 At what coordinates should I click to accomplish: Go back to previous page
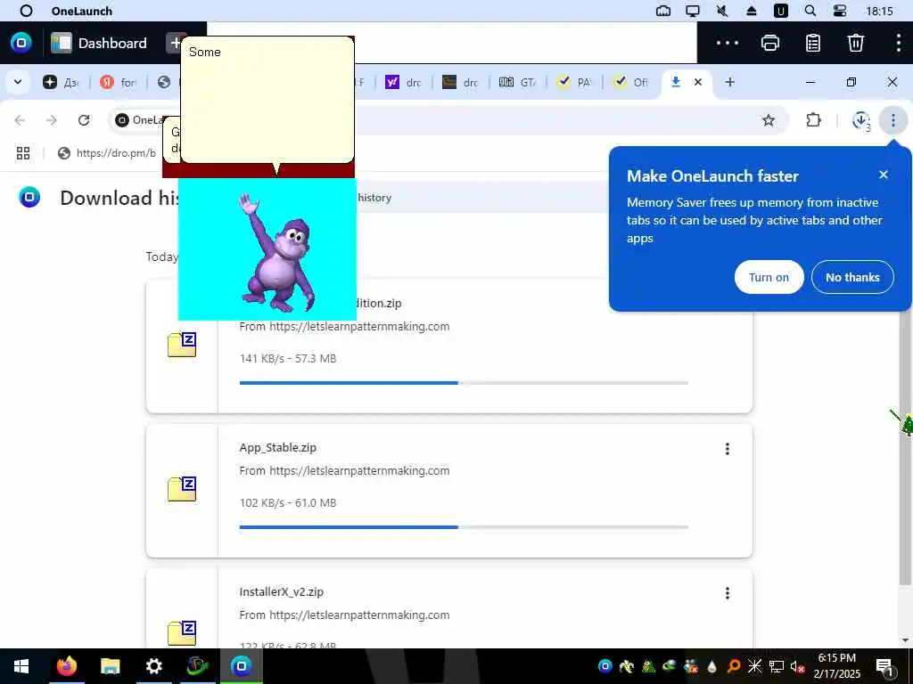click(x=20, y=120)
